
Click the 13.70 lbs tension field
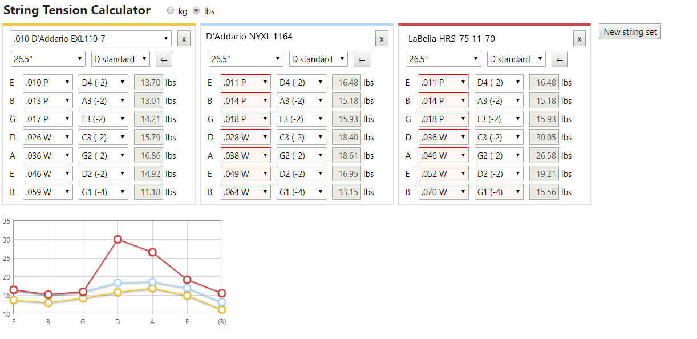pyautogui.click(x=148, y=82)
